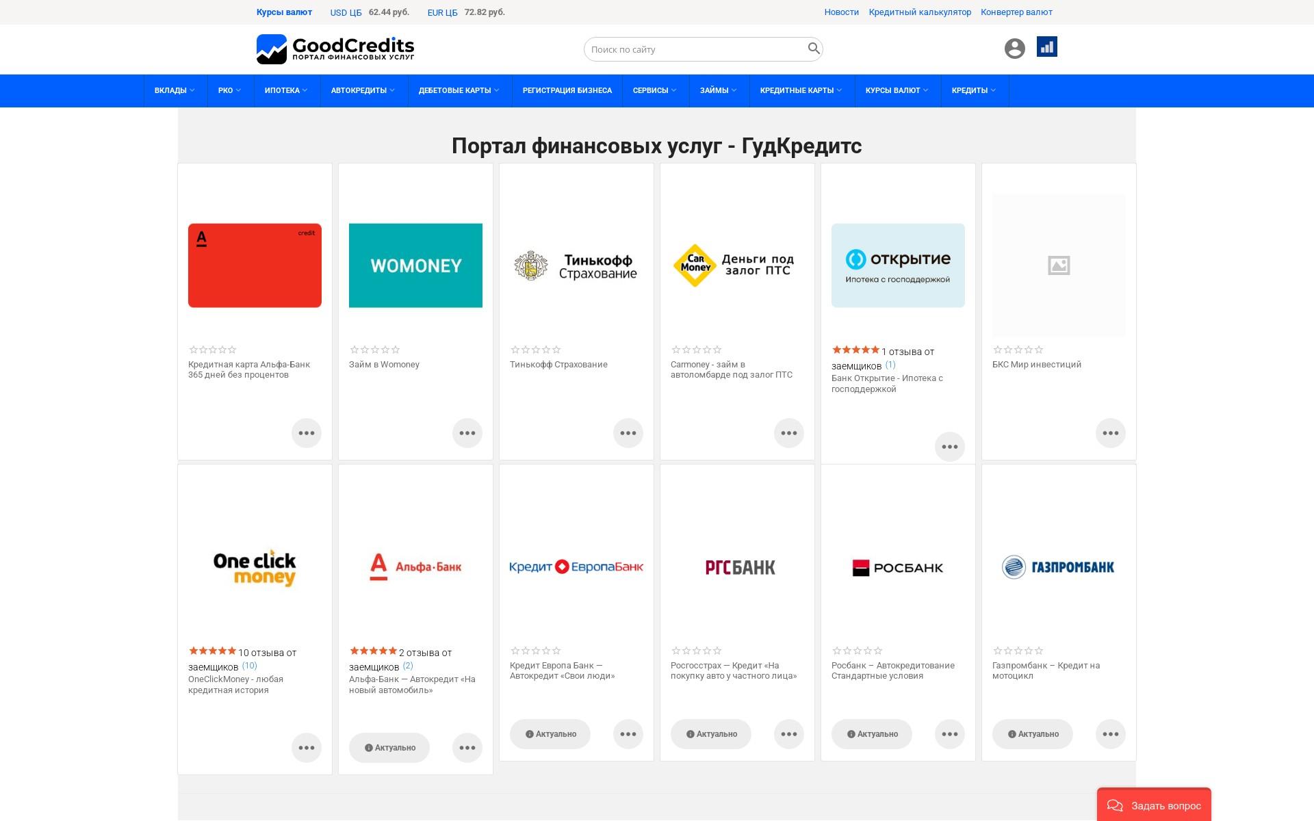Open three-dots menu on Carmoney card
This screenshot has height=821, width=1314.
point(789,433)
